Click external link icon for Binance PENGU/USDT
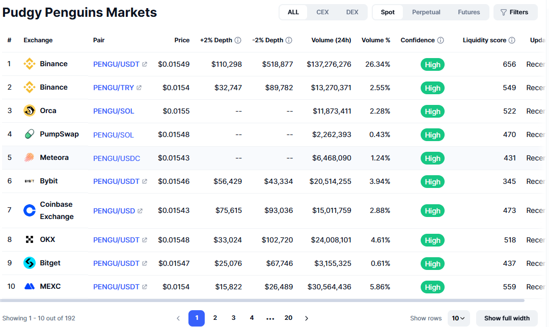The width and height of the screenshot is (549, 327). tap(145, 64)
